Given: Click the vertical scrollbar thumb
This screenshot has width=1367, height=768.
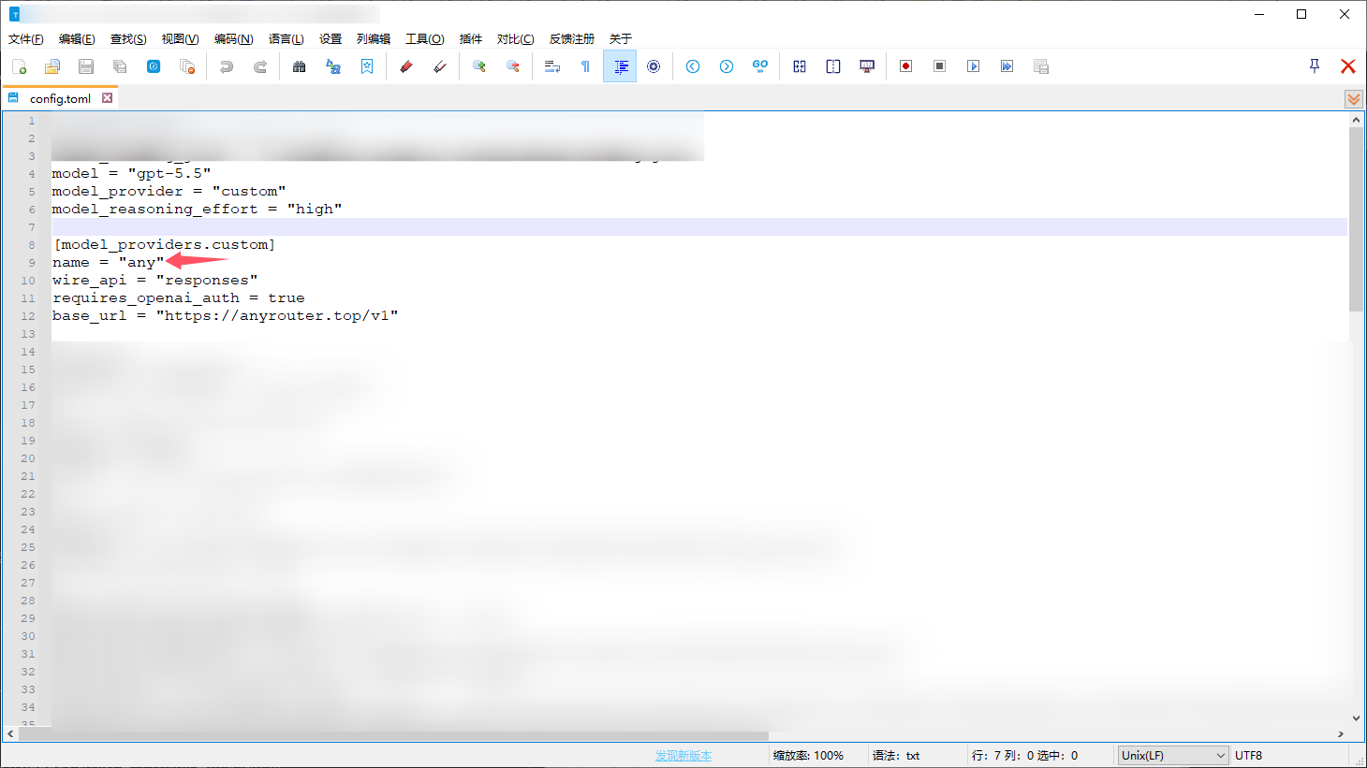Looking at the screenshot, I should 1356,219.
